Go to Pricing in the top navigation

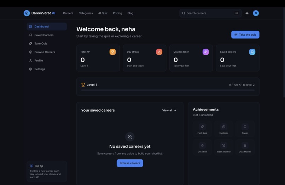coord(117,13)
